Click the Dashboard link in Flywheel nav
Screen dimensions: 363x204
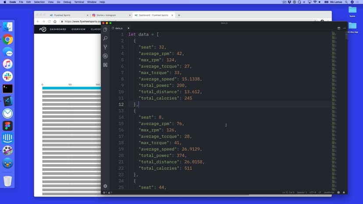[58, 29]
